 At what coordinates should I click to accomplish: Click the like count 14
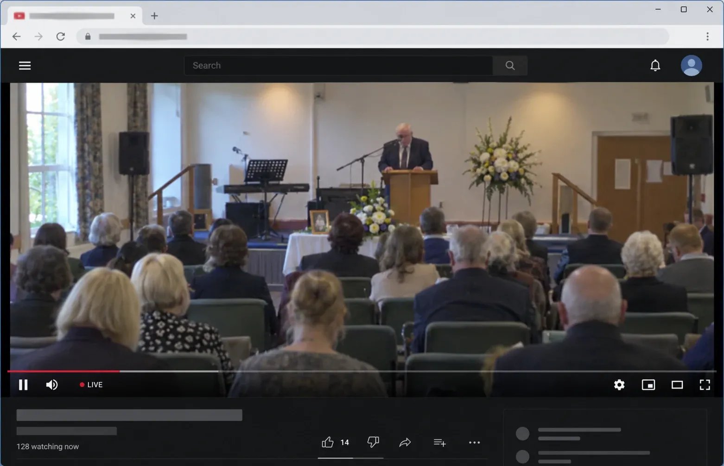[344, 442]
